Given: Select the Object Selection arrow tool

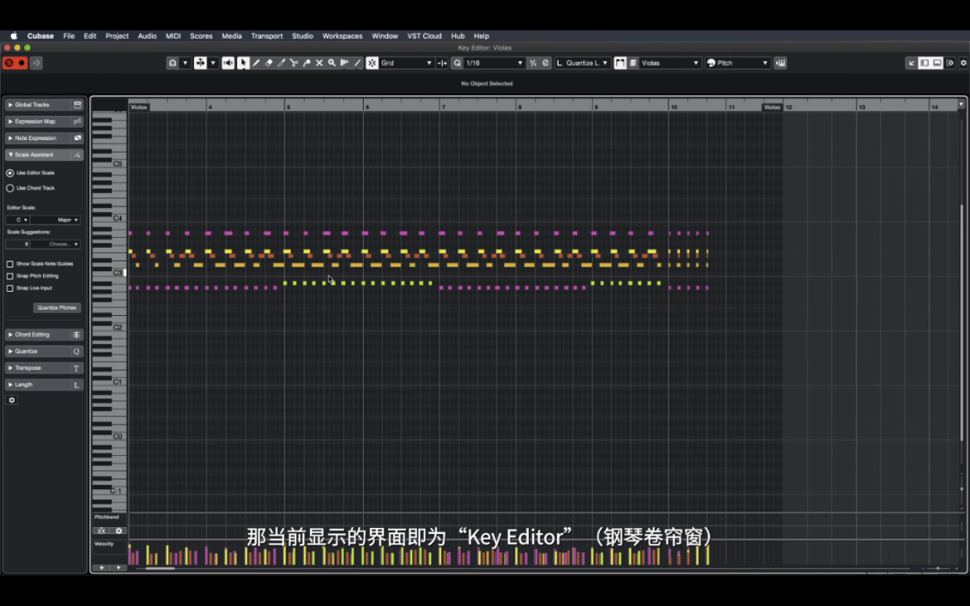Looking at the screenshot, I should (243, 63).
